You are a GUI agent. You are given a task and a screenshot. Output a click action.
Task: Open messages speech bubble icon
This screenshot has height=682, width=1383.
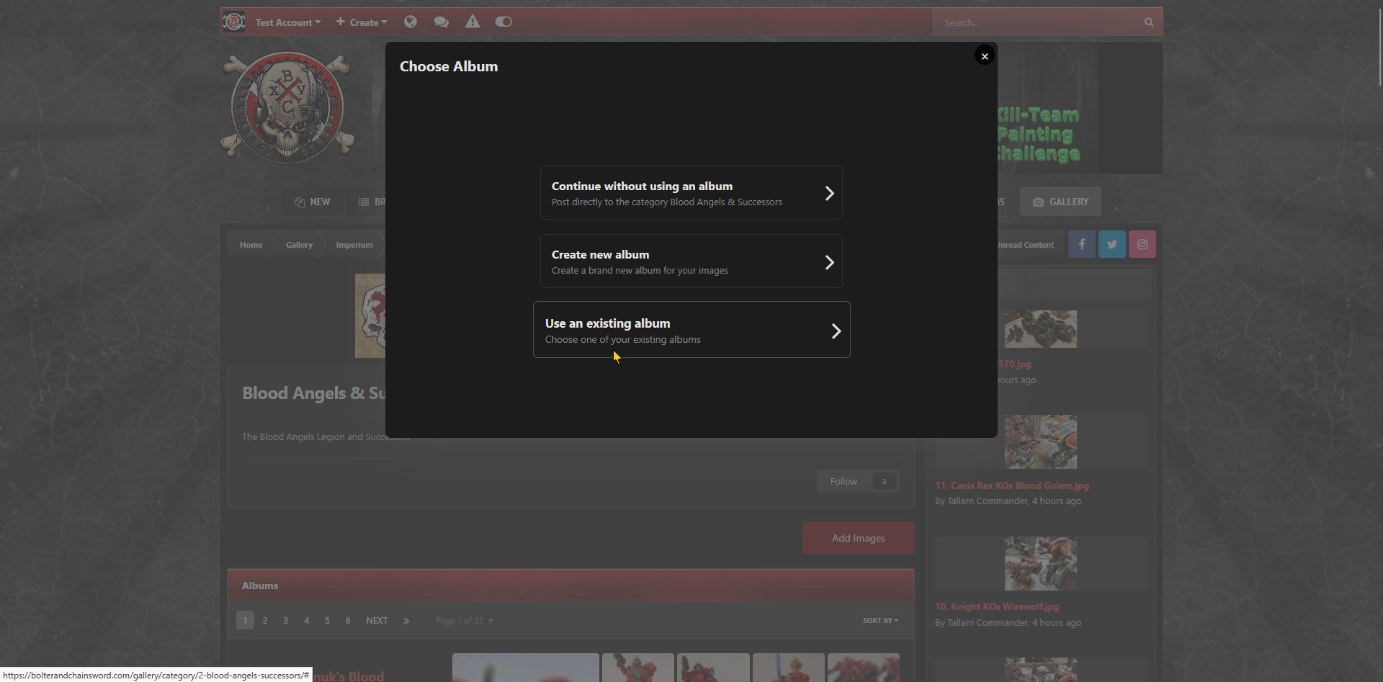[442, 22]
